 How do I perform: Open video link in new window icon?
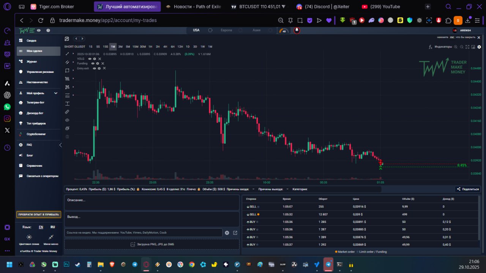[x=235, y=233]
